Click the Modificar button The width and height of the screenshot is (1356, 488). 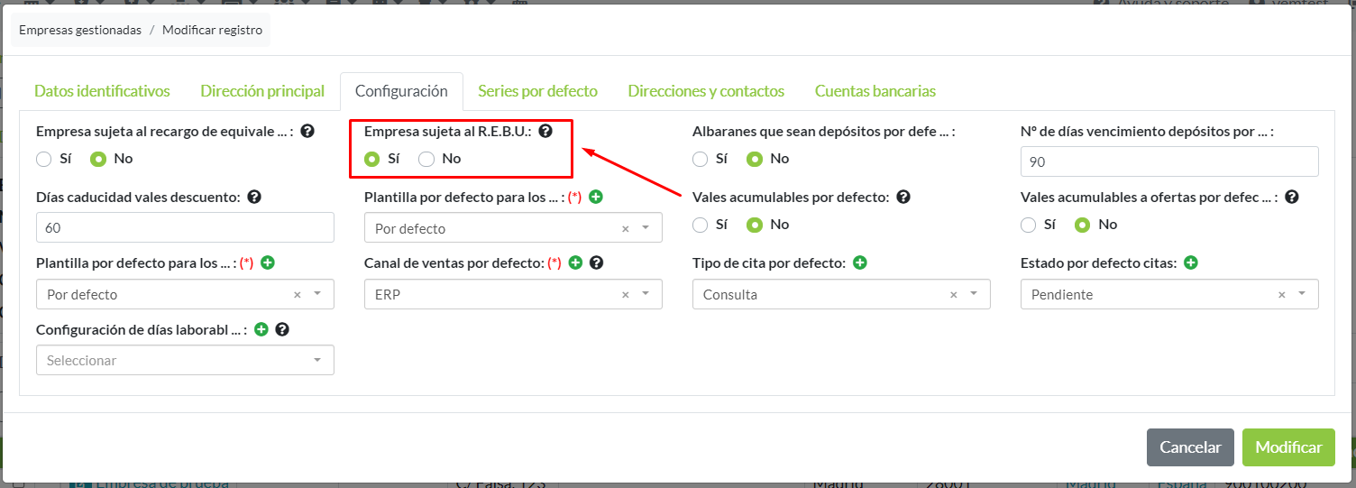pos(1288,447)
